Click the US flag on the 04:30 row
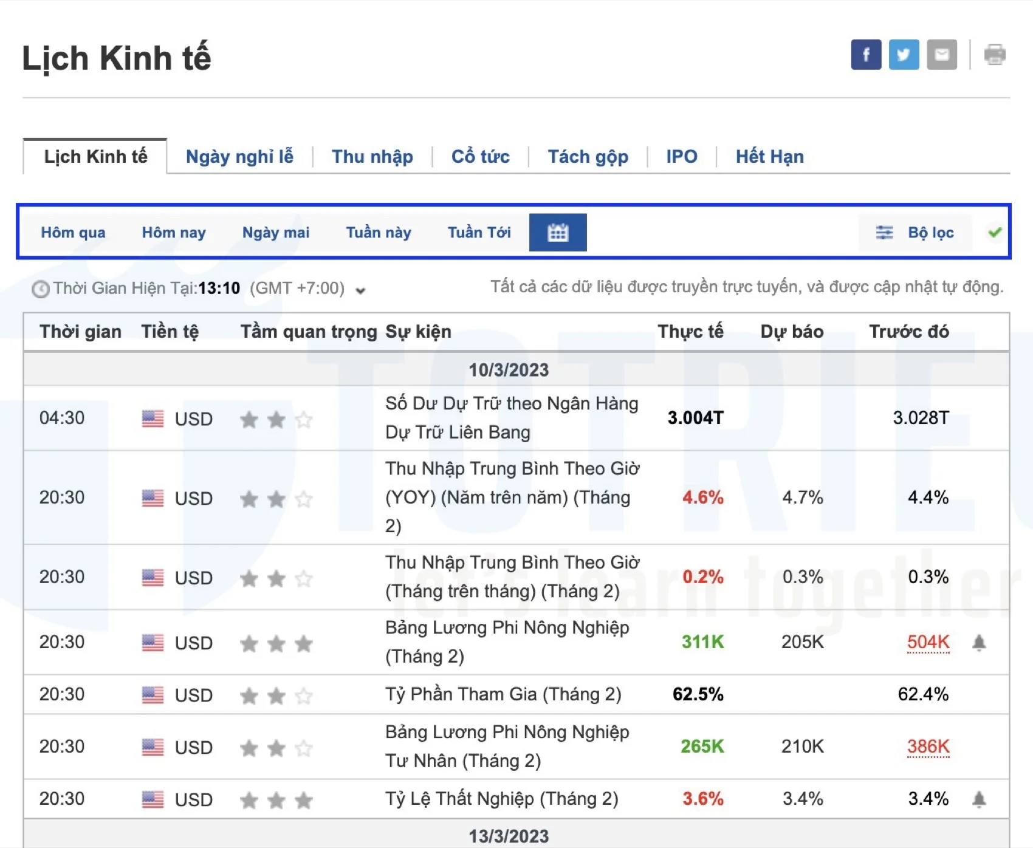Viewport: 1033px width, 848px height. [x=154, y=418]
